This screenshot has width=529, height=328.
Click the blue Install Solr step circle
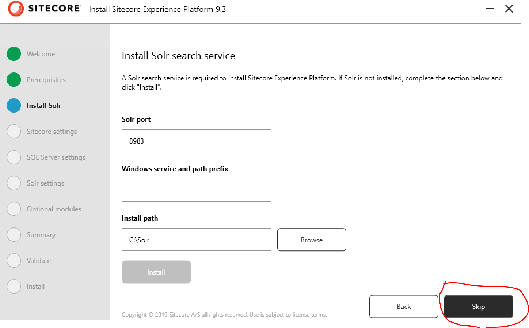(x=14, y=105)
